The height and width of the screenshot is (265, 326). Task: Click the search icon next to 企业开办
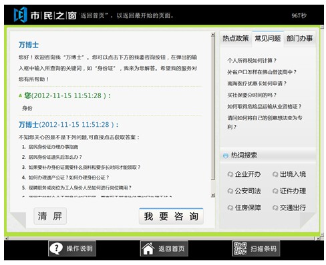pos(230,174)
